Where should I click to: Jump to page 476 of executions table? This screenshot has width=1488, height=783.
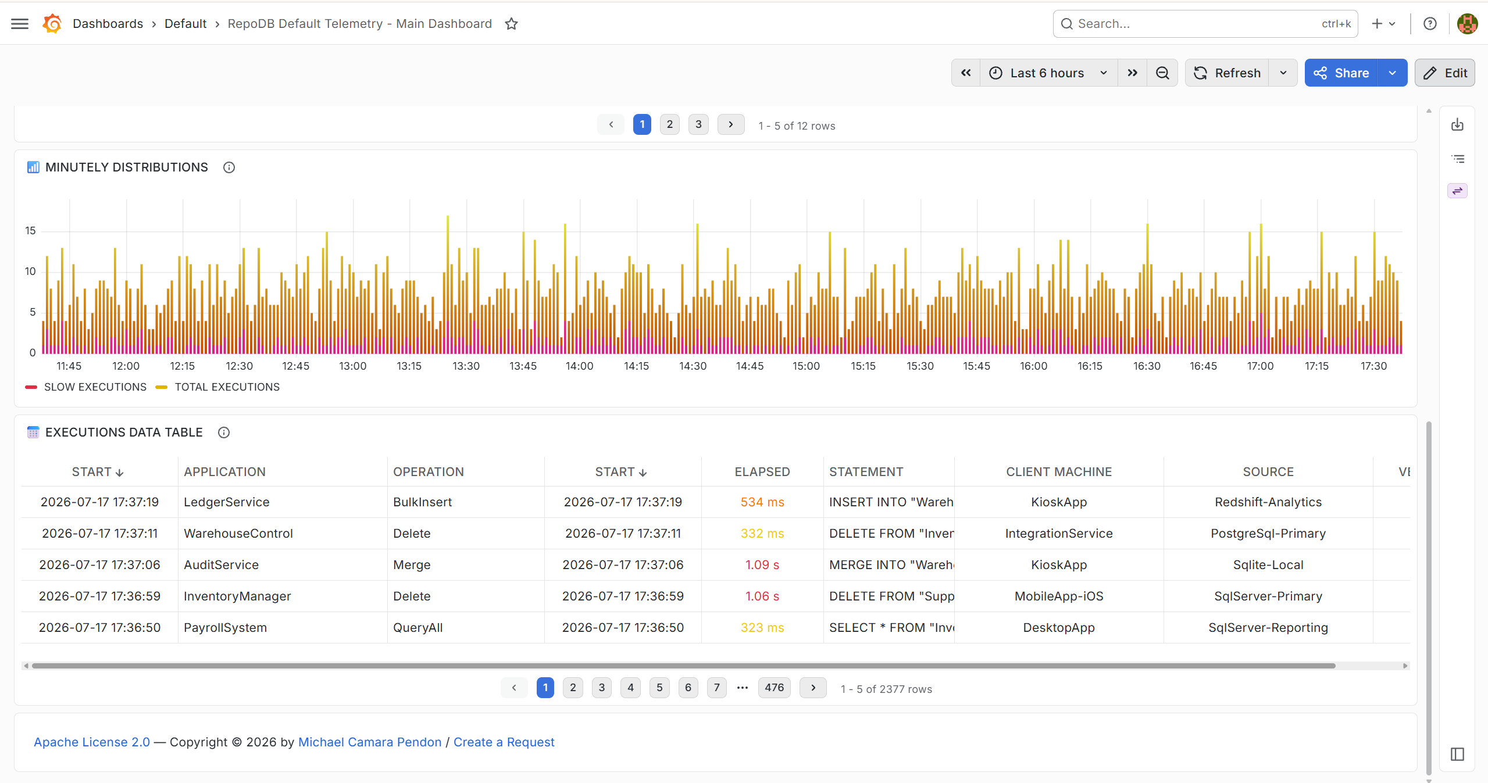[x=774, y=688]
